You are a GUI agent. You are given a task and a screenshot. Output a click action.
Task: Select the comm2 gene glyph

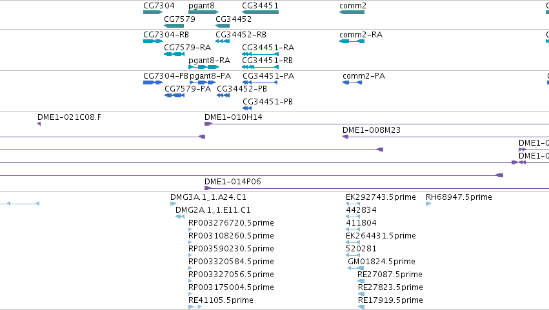pos(352,12)
